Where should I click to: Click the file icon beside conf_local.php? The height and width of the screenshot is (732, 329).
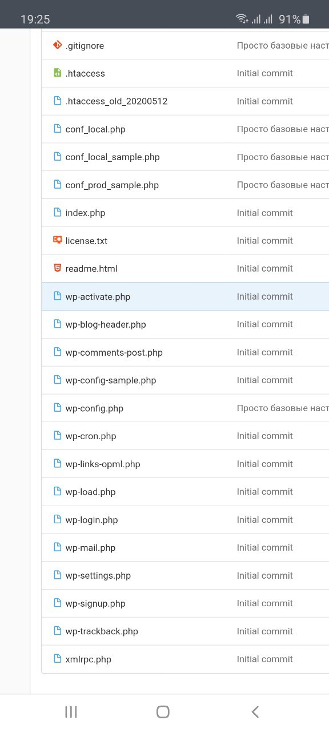point(57,129)
